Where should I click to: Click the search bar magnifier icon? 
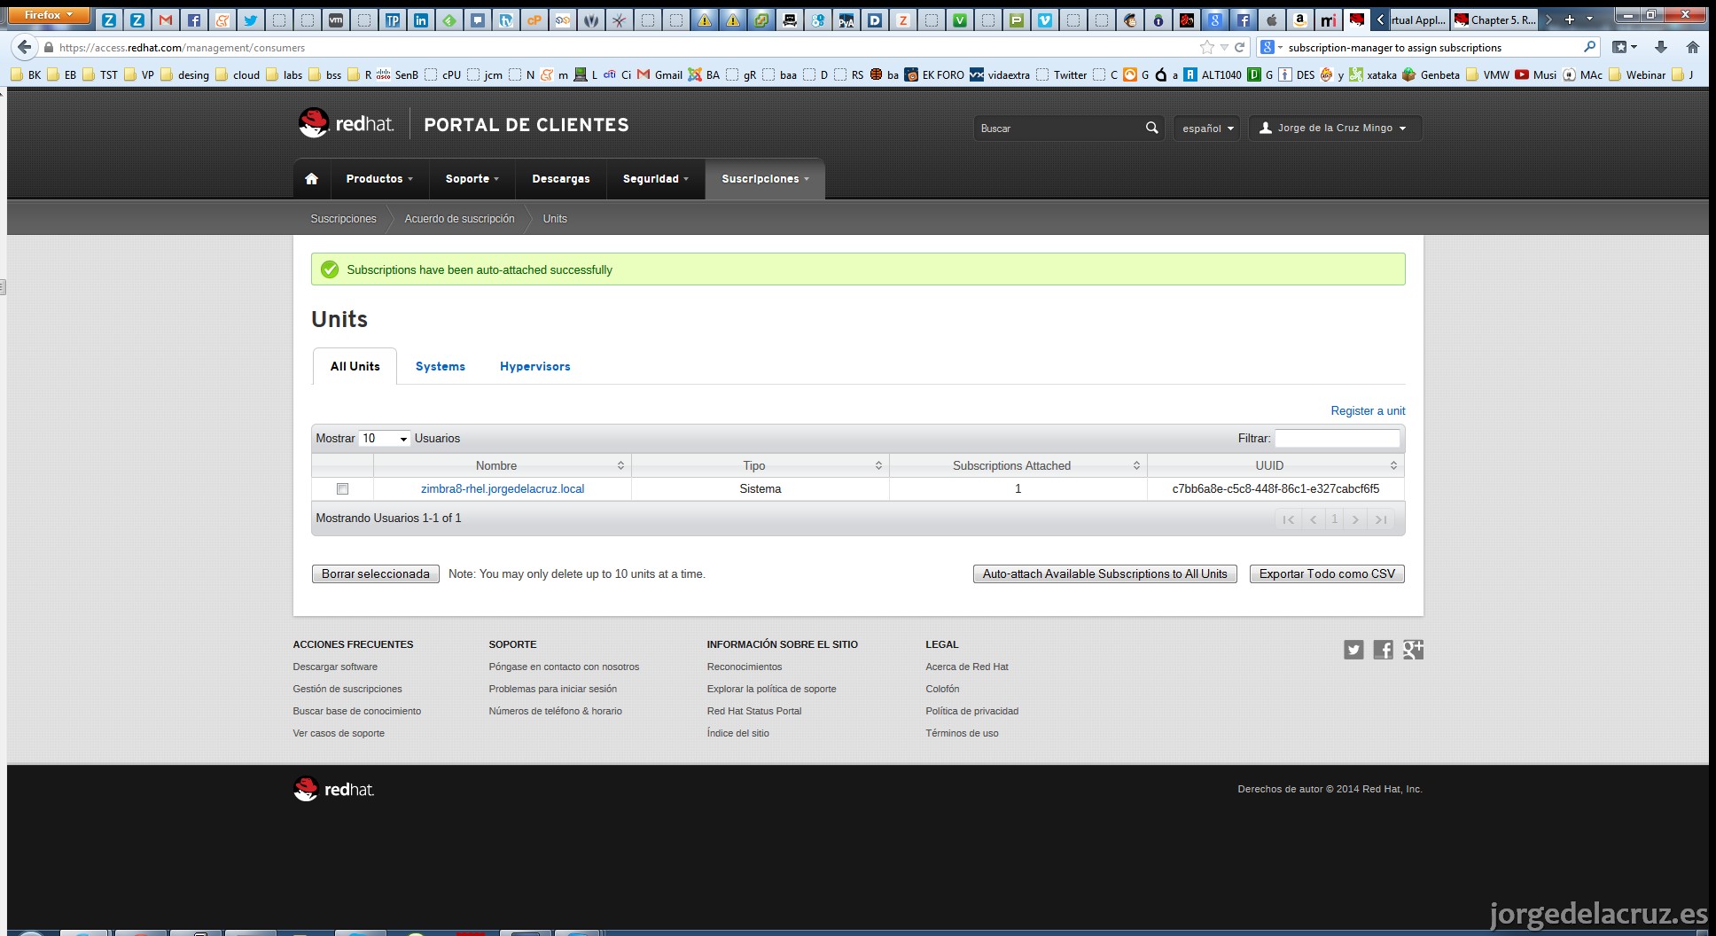[1589, 47]
